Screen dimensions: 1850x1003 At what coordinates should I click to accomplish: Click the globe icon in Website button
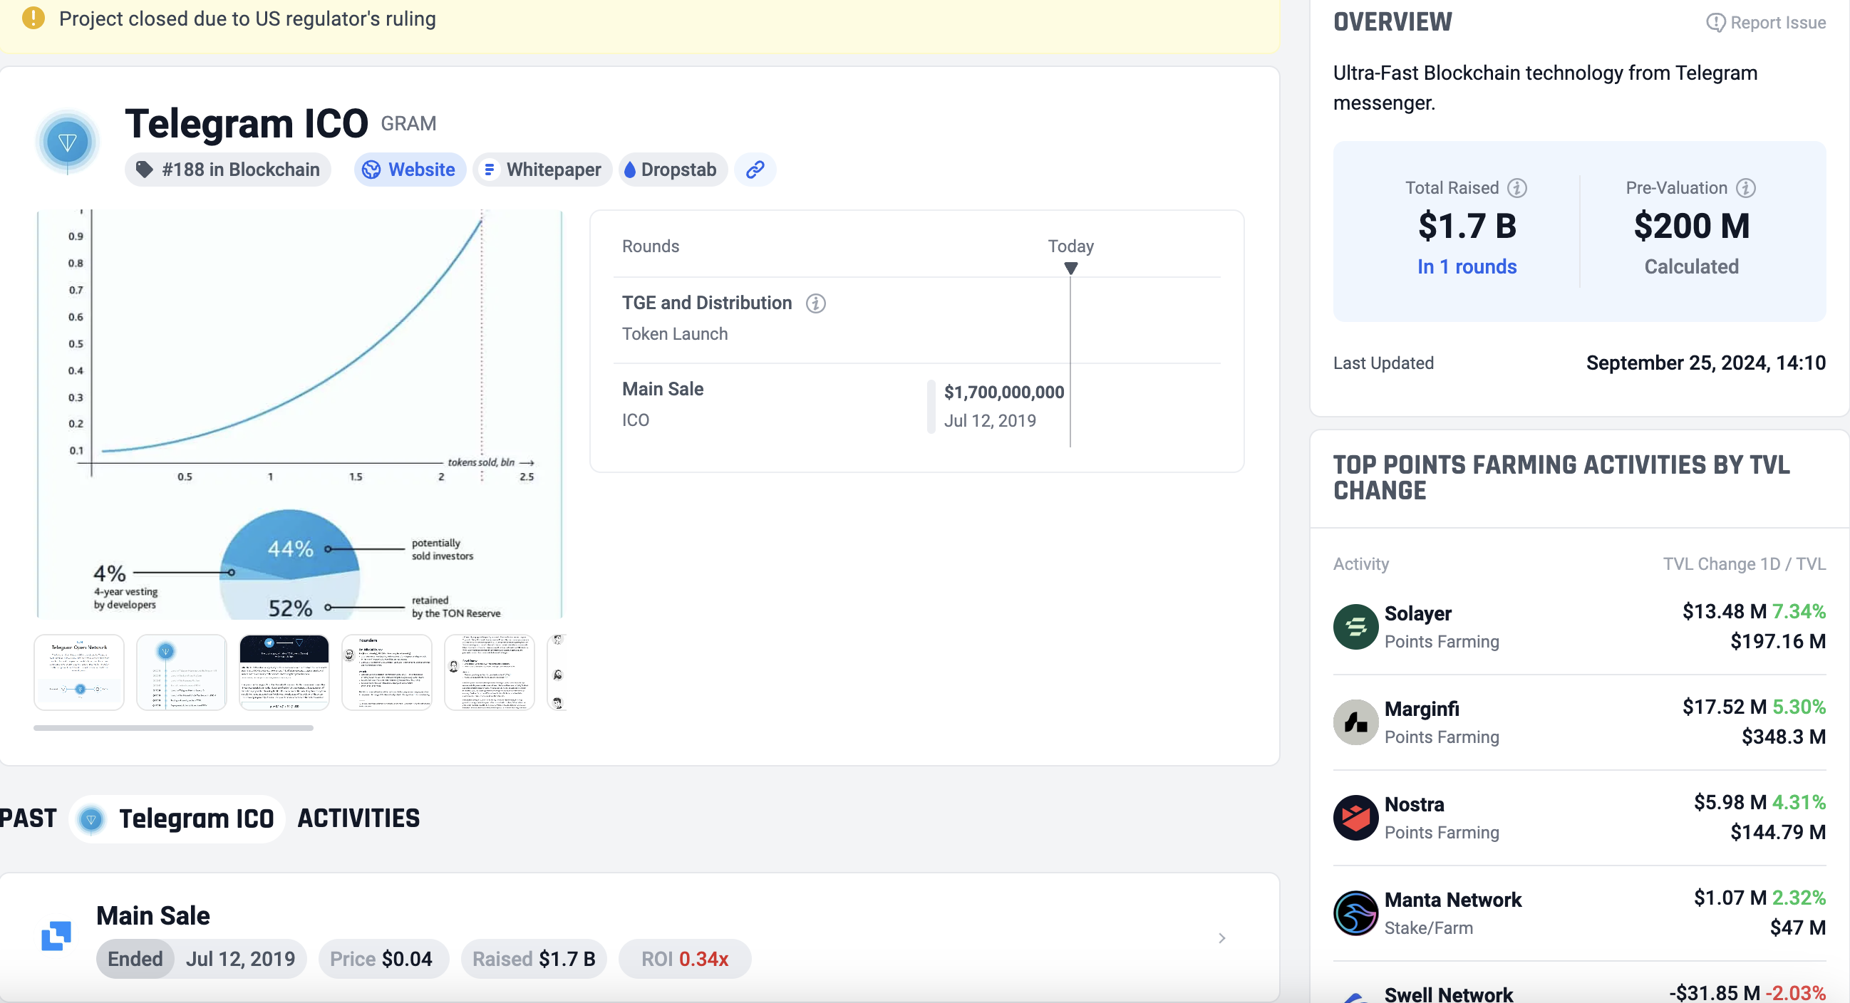point(371,170)
